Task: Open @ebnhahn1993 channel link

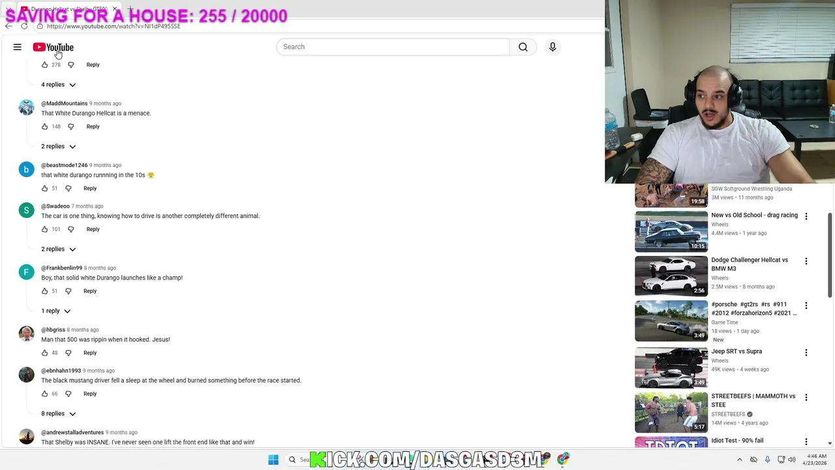Action: (x=61, y=371)
